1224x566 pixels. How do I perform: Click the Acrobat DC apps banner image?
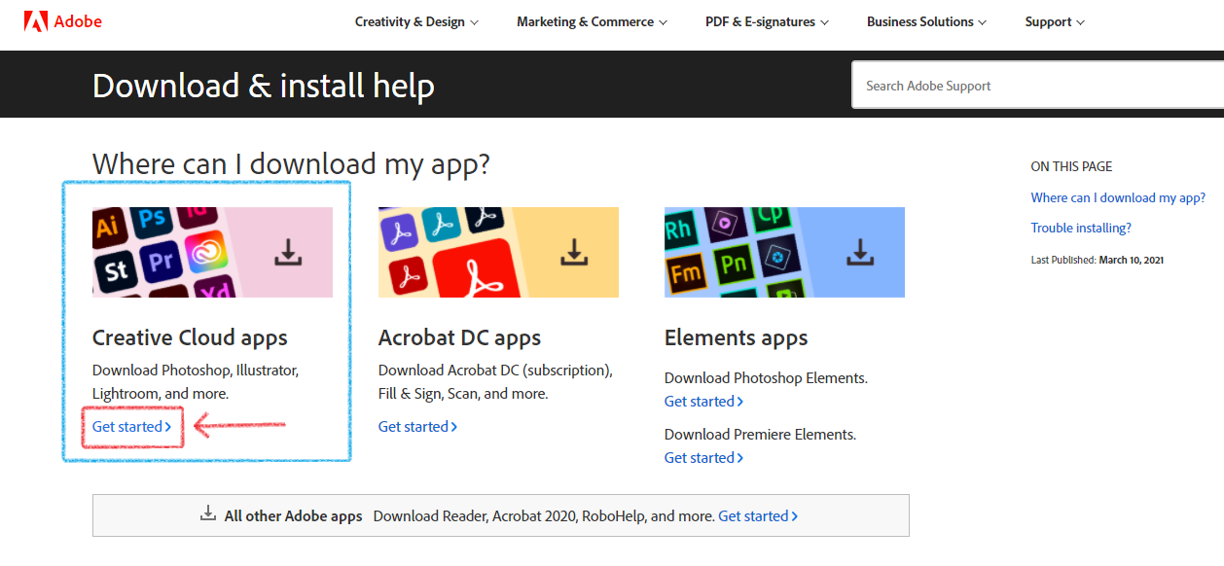[x=498, y=252]
